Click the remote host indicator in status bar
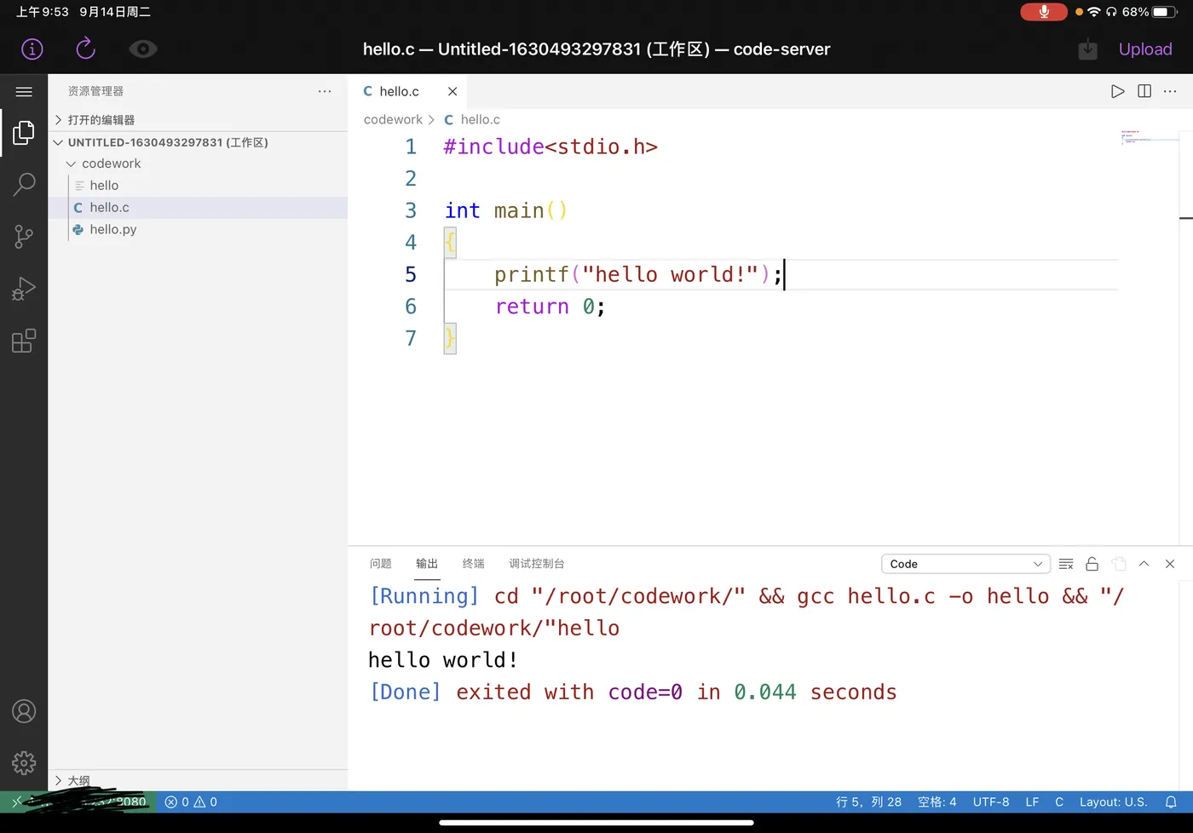Image resolution: width=1193 pixels, height=833 pixels. (x=78, y=801)
